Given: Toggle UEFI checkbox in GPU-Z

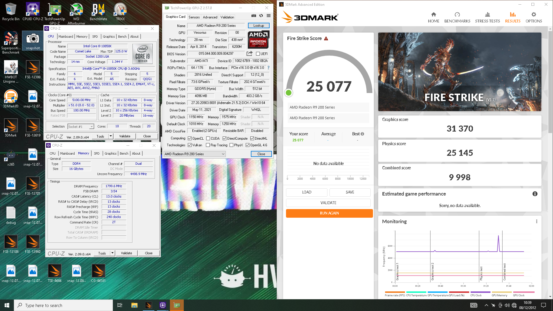Looking at the screenshot, I should coord(258,54).
